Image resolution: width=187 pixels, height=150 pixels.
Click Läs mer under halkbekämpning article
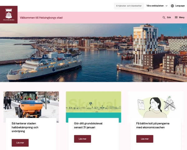pos(20,143)
